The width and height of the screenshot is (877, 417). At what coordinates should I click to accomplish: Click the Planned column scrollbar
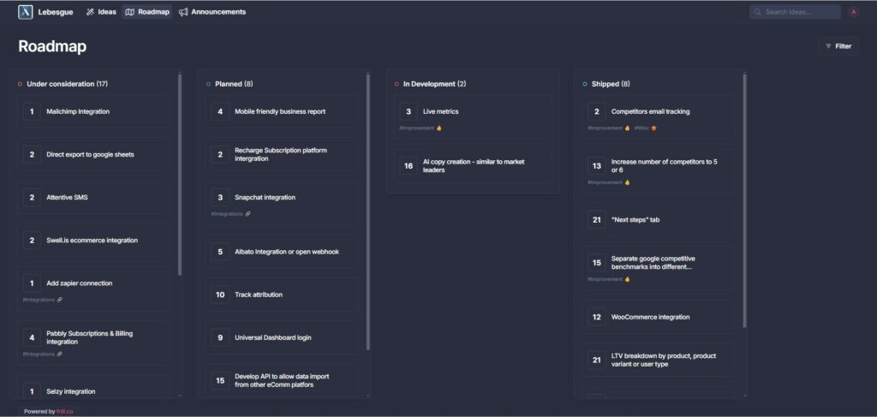pos(368,211)
